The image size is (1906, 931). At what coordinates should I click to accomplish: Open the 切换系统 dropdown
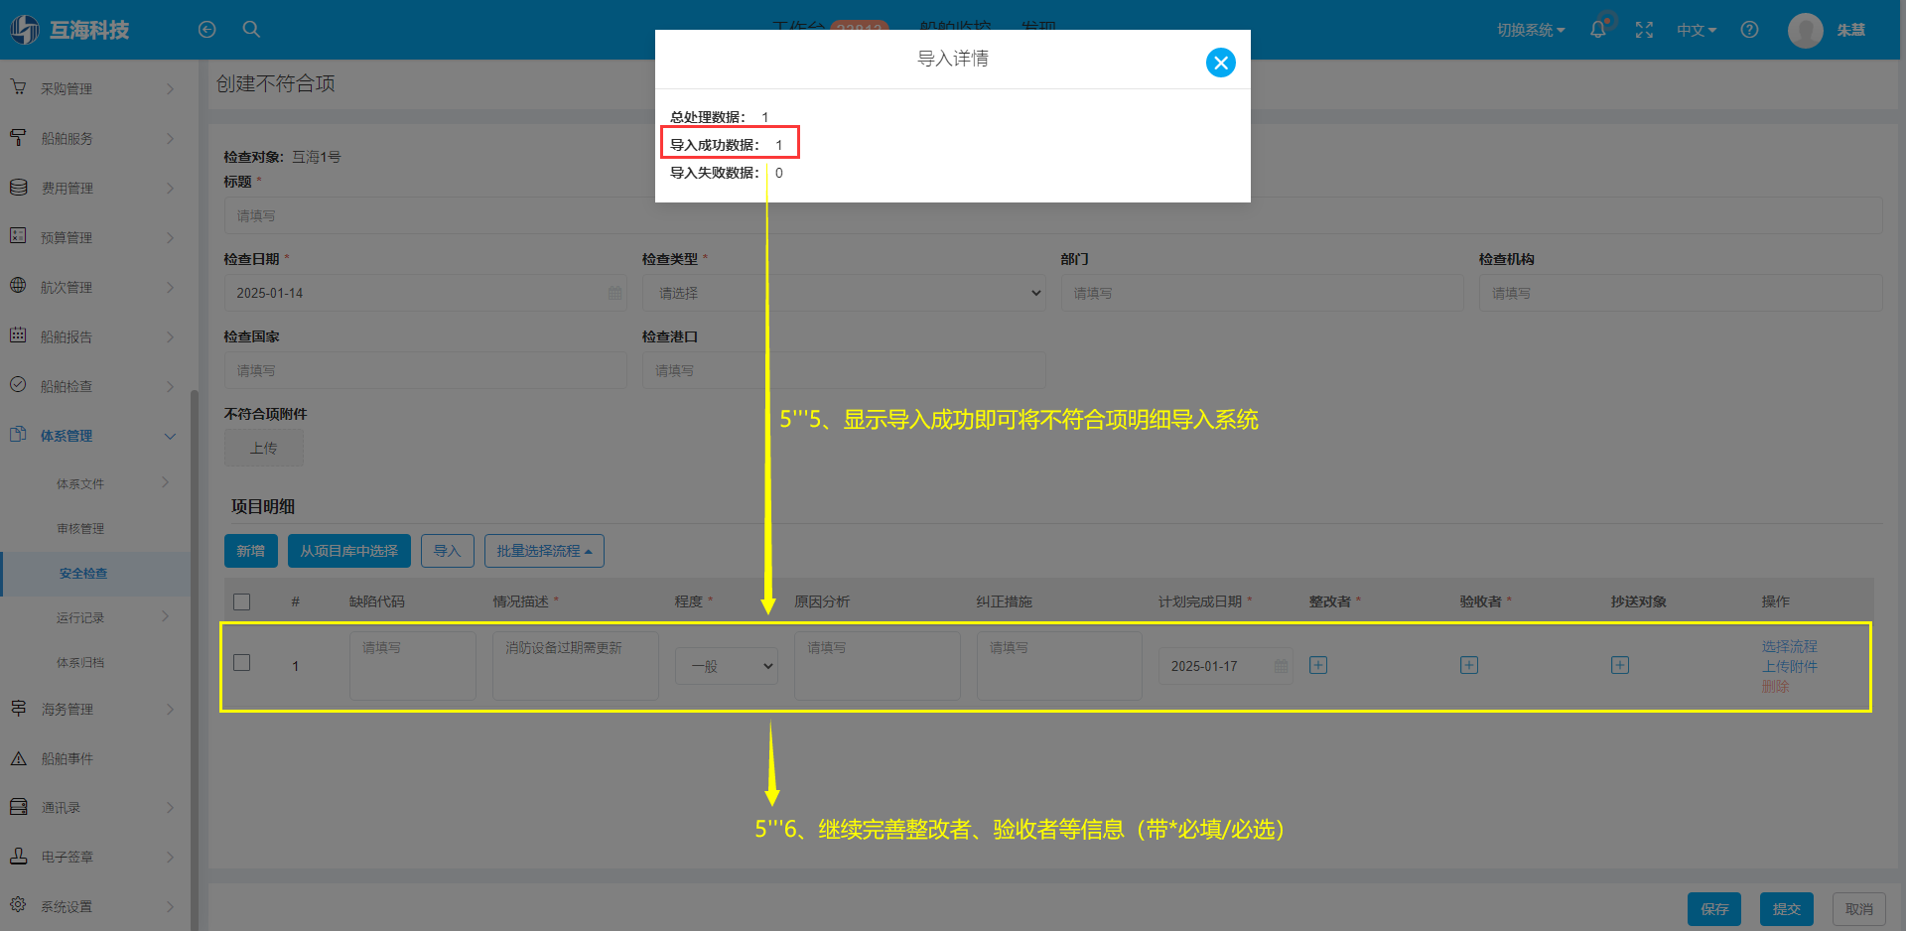pyautogui.click(x=1531, y=30)
